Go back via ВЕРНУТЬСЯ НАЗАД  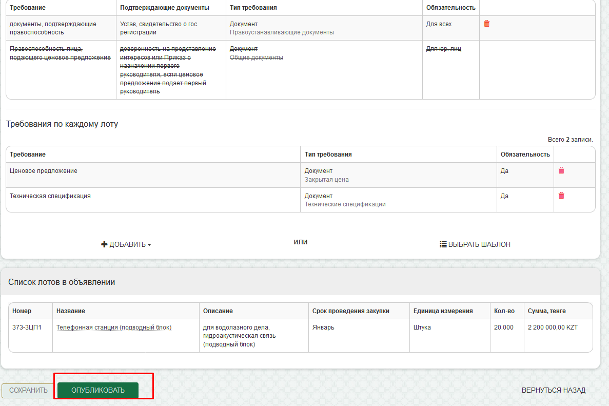(x=553, y=390)
